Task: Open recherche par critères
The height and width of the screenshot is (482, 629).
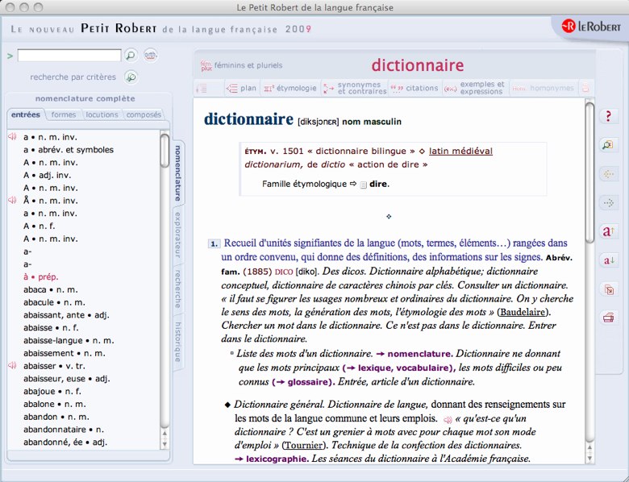Action: tap(73, 77)
